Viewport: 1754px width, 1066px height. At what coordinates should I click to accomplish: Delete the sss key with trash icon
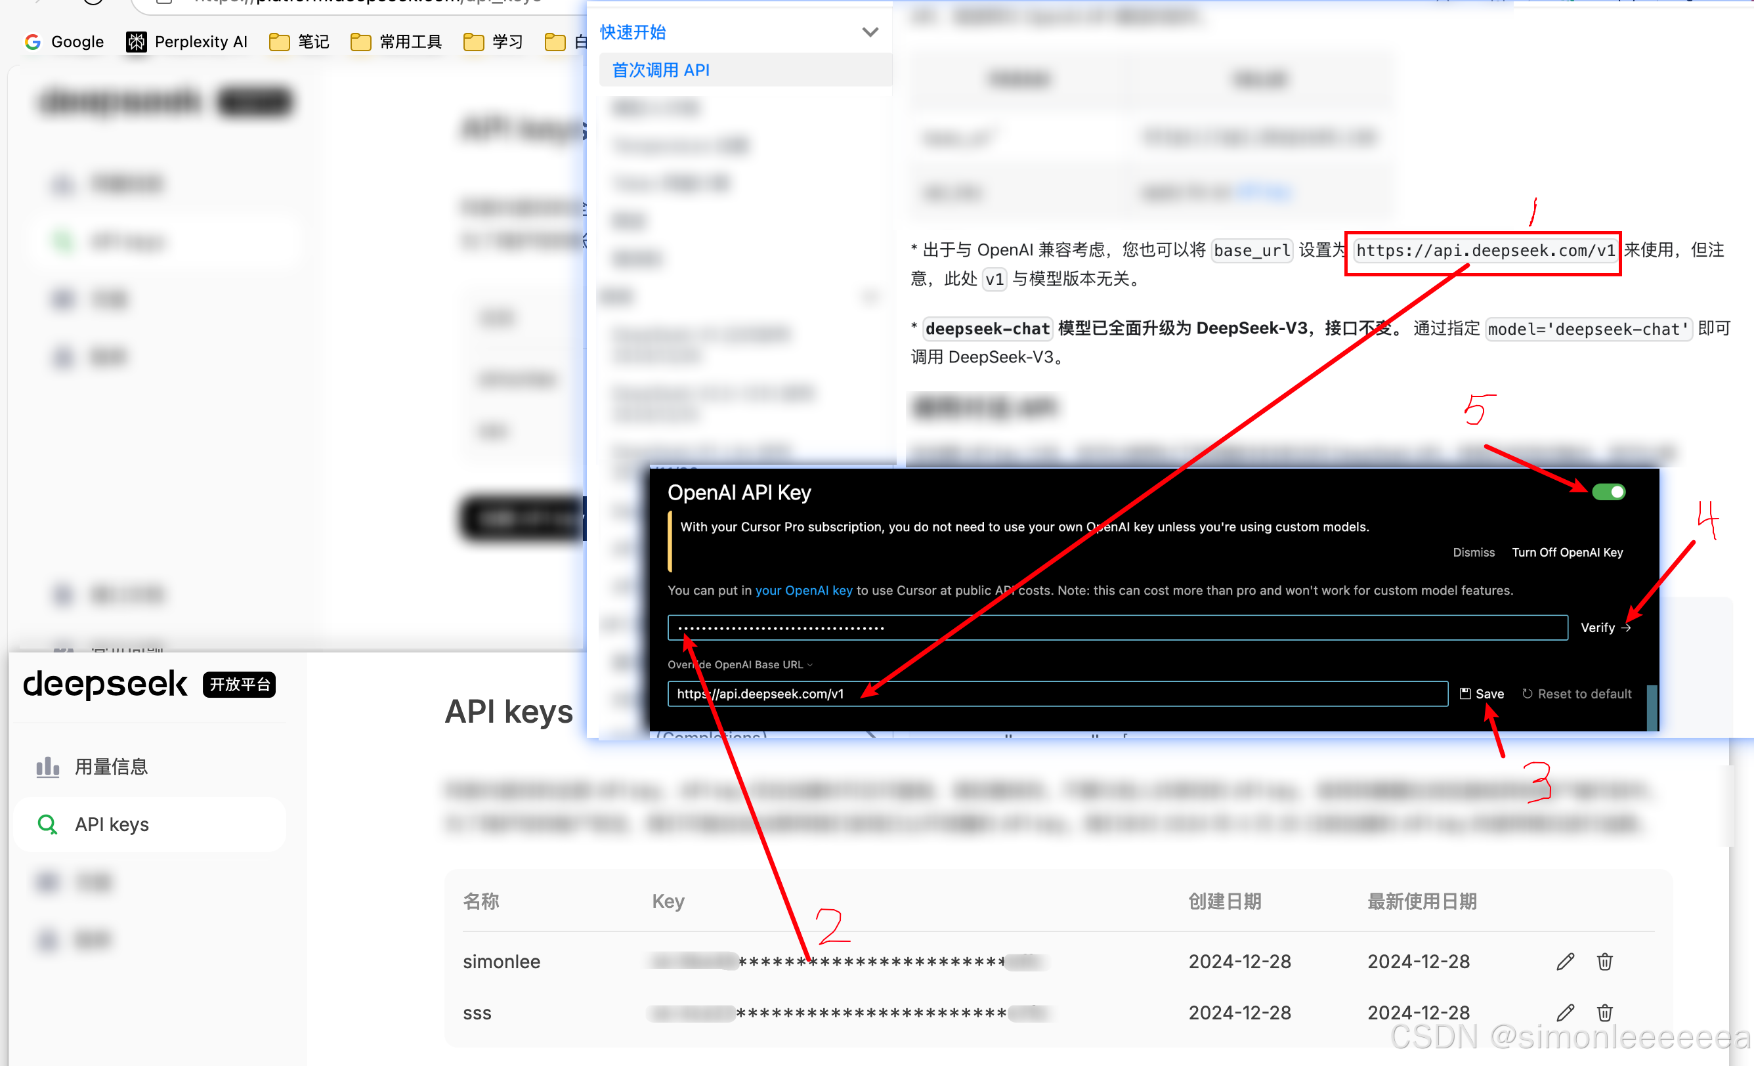click(1604, 1013)
